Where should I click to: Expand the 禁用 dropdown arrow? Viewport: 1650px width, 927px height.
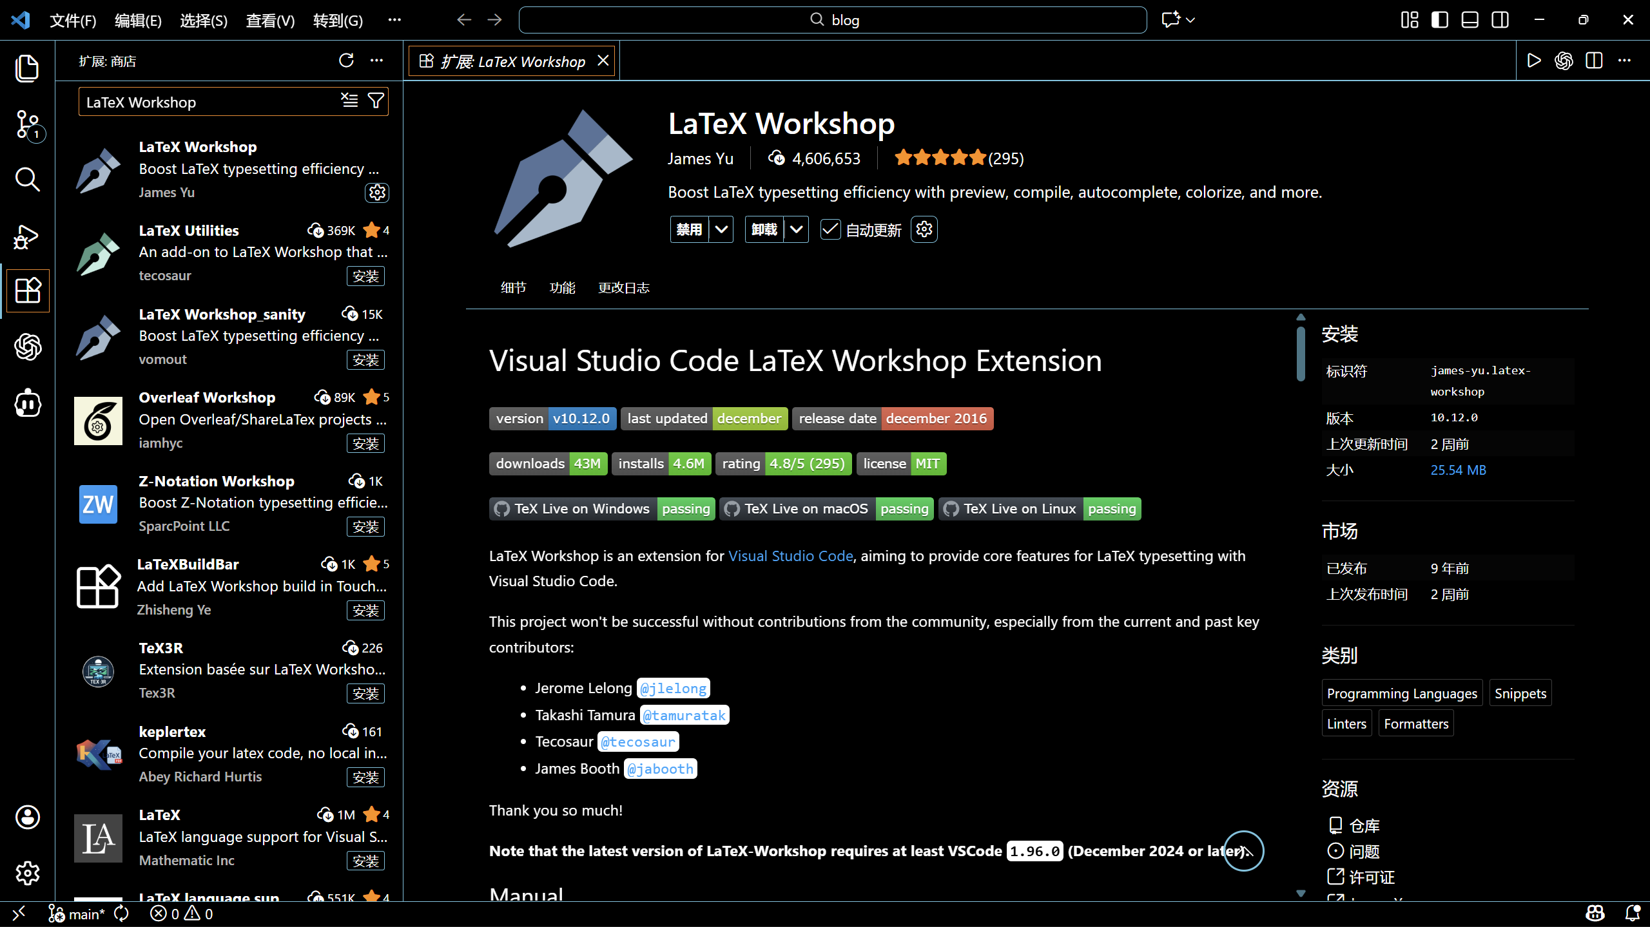[x=721, y=229]
